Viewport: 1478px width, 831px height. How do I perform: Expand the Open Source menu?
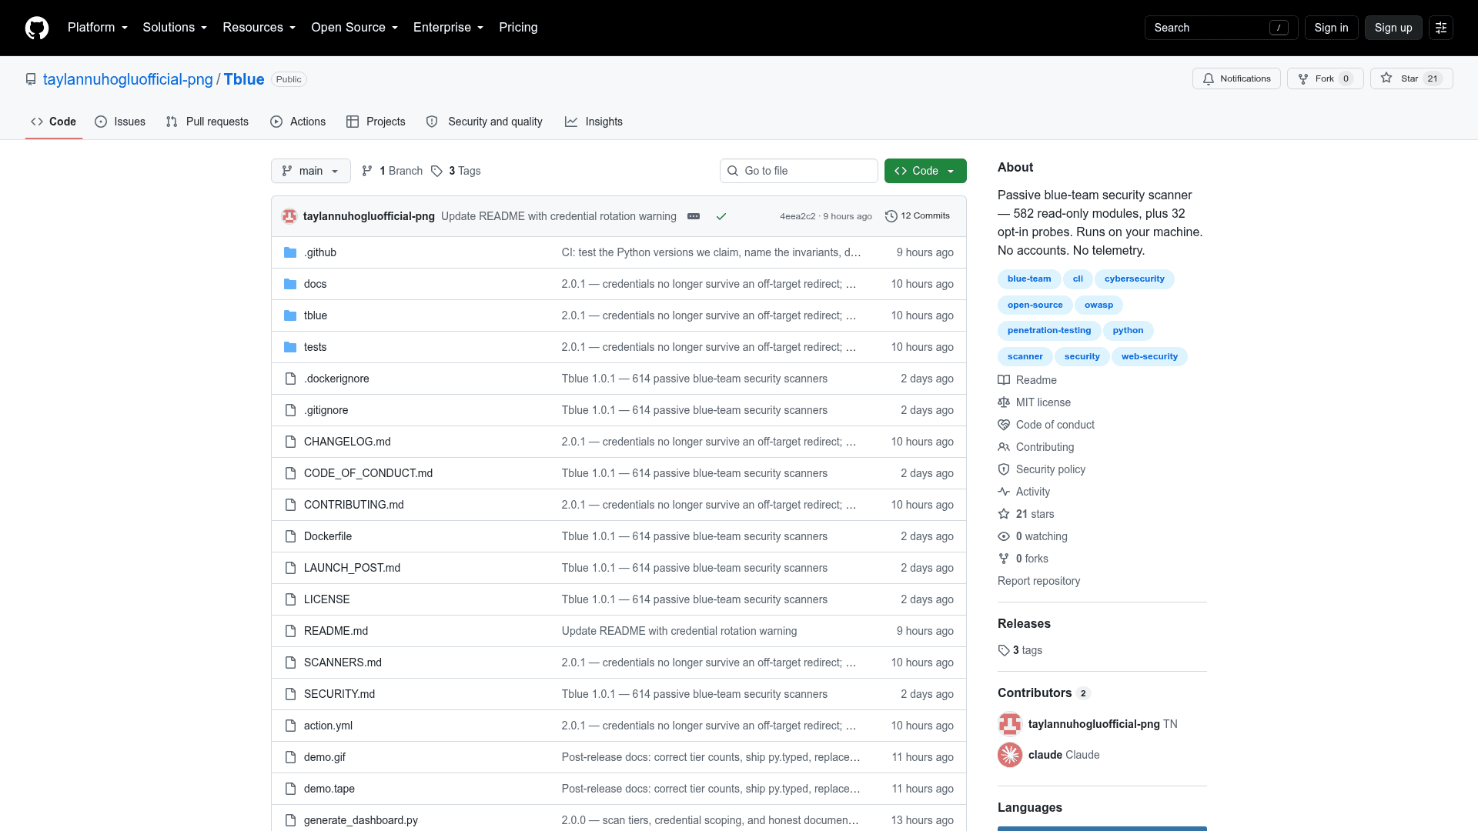click(x=354, y=28)
